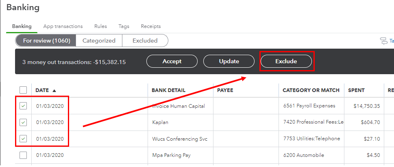Uncheck the Wucs Conferencing Svc checkbox
The image size is (394, 167).
pos(23,139)
